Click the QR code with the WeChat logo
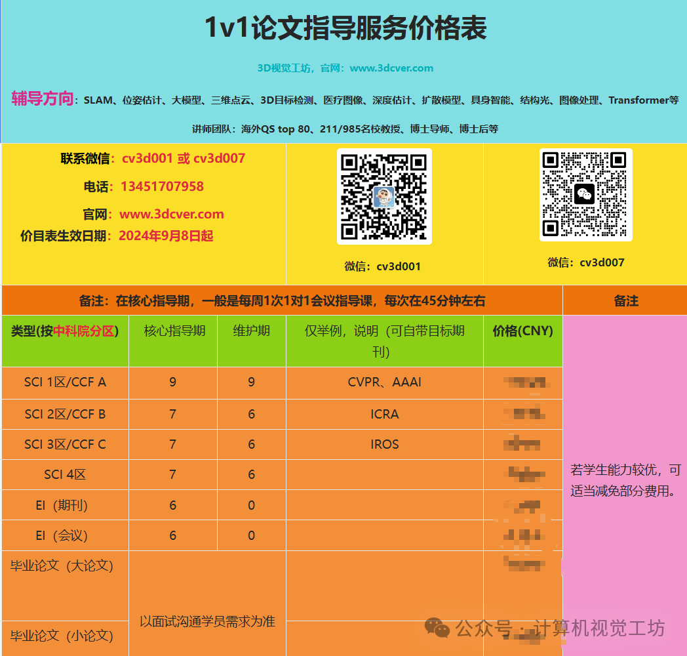Viewport: 687px width, 656px height. pyautogui.click(x=586, y=195)
